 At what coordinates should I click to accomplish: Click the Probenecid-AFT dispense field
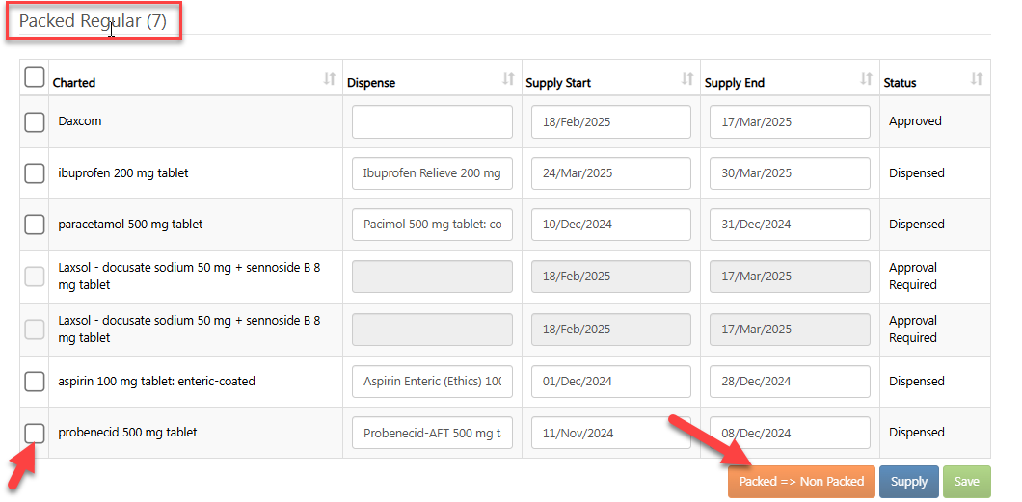432,433
